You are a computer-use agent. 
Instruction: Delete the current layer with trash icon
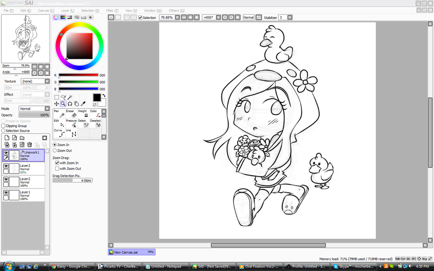click(x=29, y=144)
